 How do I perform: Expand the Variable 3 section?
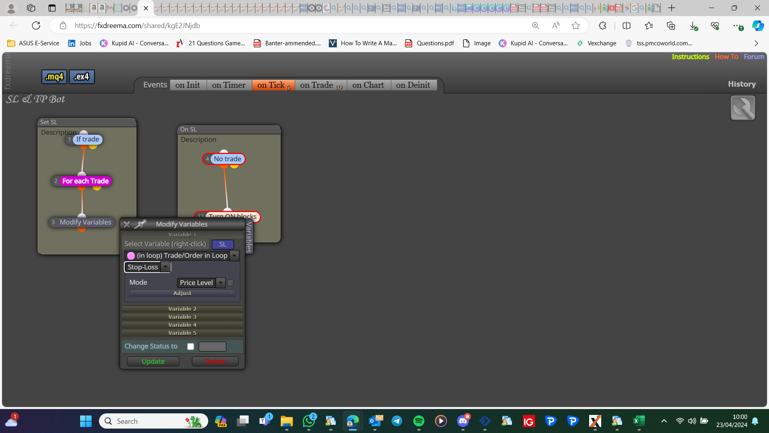(182, 317)
